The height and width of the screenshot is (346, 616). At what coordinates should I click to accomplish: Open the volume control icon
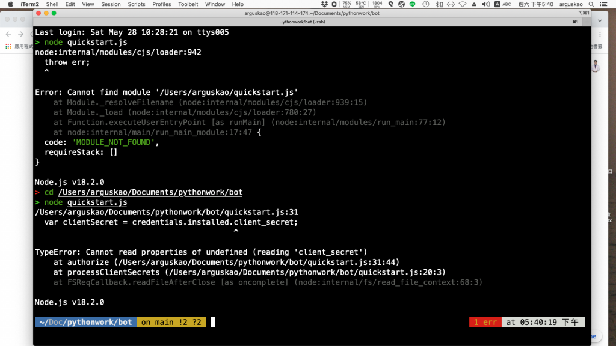(485, 4)
